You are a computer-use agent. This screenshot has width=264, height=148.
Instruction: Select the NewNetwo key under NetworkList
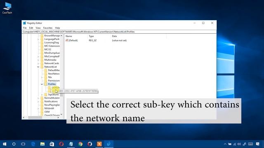(54, 74)
